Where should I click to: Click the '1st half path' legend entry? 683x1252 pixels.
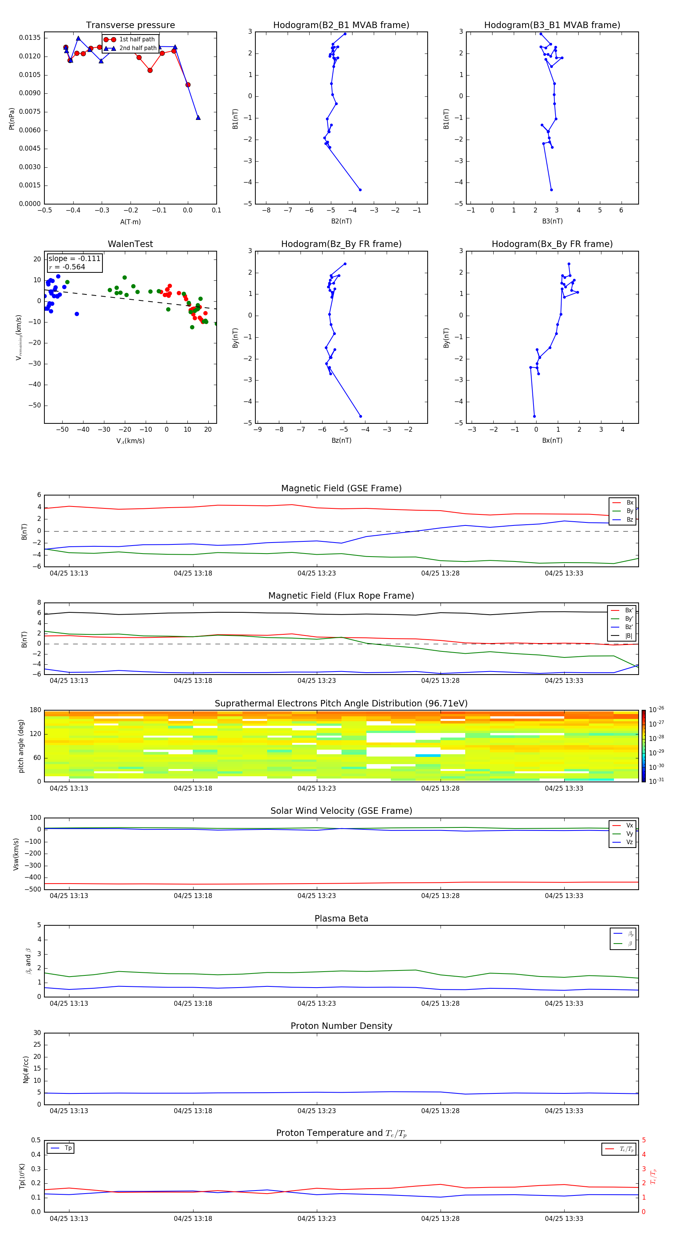pyautogui.click(x=129, y=39)
